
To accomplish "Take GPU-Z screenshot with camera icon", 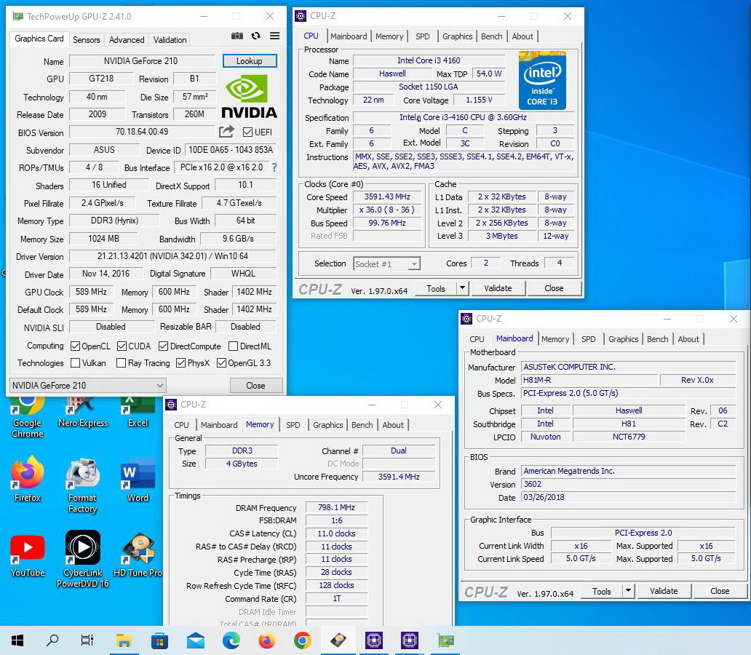I will [x=237, y=36].
